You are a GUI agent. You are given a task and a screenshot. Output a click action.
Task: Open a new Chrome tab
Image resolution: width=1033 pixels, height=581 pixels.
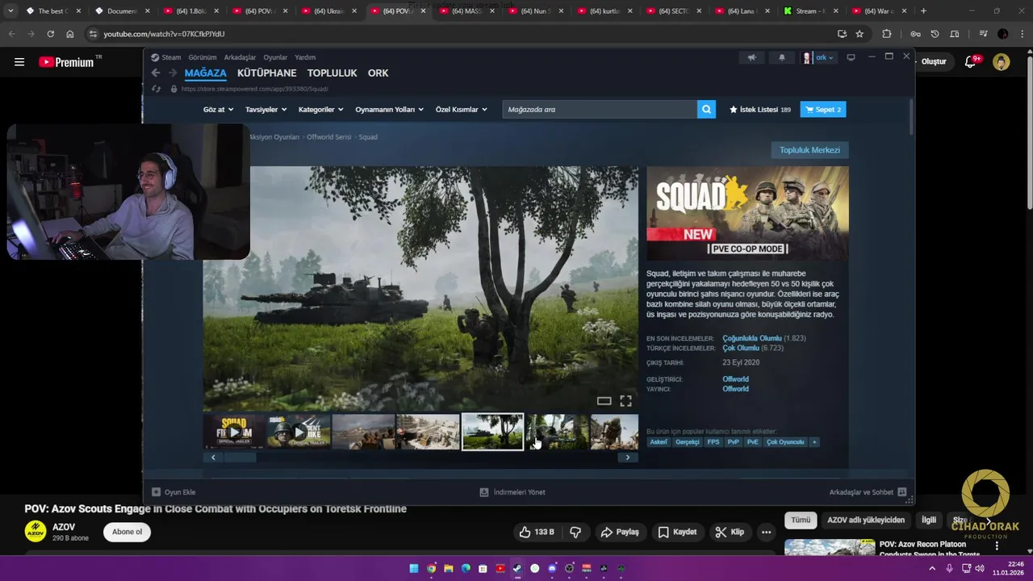pyautogui.click(x=923, y=11)
